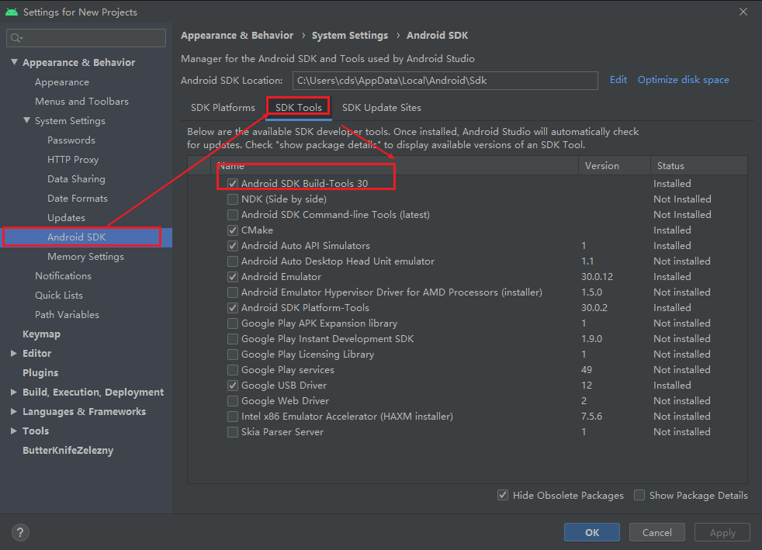Viewport: 762px width, 550px height.
Task: Click the OK button
Action: pyautogui.click(x=592, y=532)
